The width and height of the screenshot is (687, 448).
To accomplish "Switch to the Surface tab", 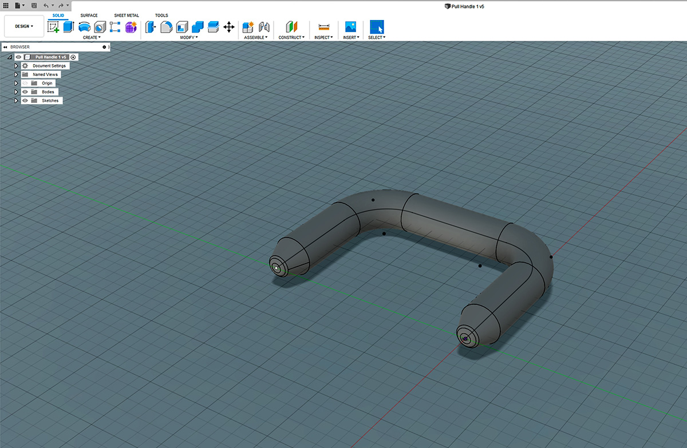I will point(89,15).
